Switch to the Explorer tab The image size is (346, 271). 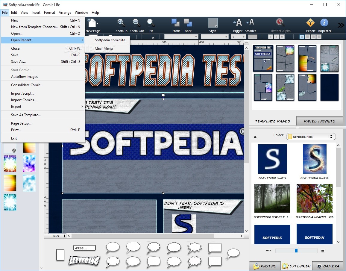[x=296, y=266]
